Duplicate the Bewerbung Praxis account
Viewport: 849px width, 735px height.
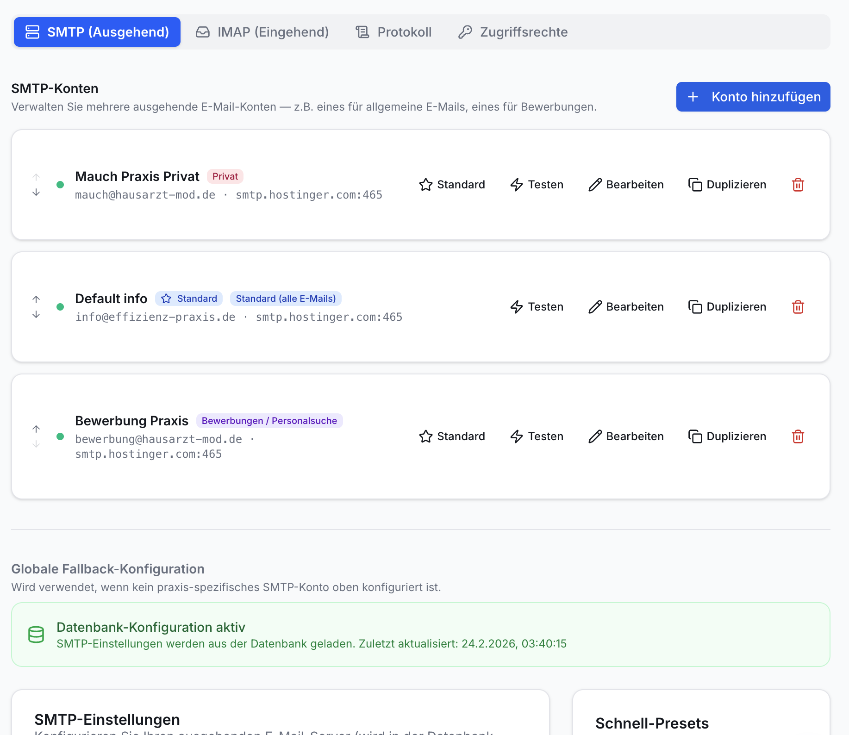727,436
